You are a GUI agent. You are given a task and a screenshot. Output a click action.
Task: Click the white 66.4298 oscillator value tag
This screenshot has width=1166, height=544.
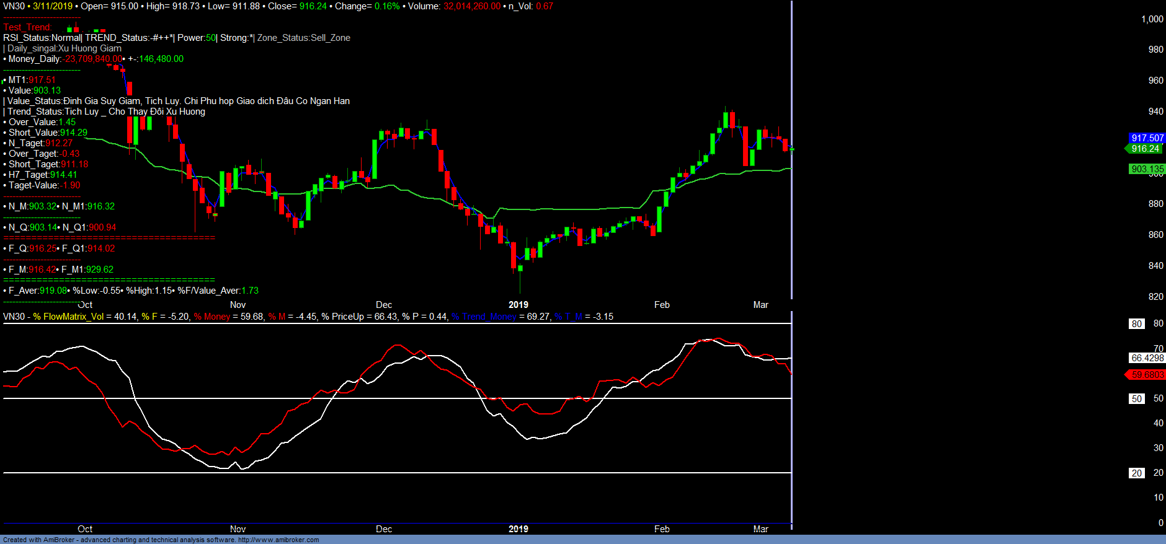(x=1147, y=358)
